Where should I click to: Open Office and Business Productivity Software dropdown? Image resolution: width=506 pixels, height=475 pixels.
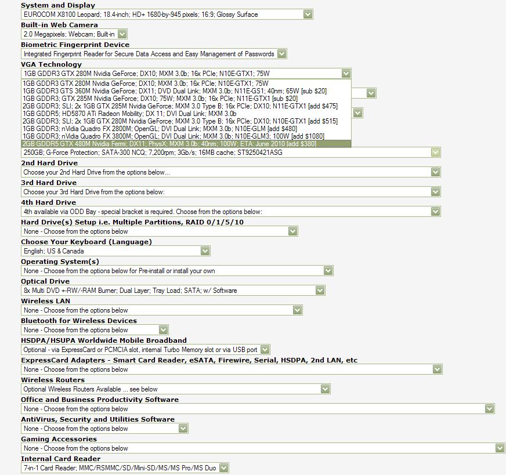pos(258,409)
